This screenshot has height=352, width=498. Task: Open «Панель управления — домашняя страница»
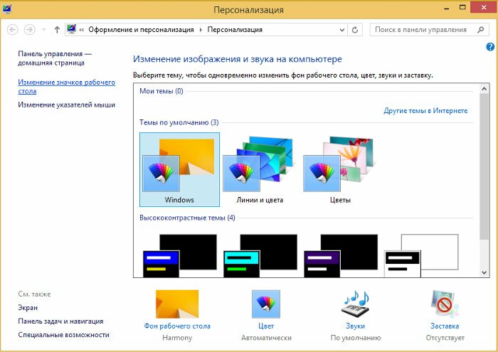55,58
